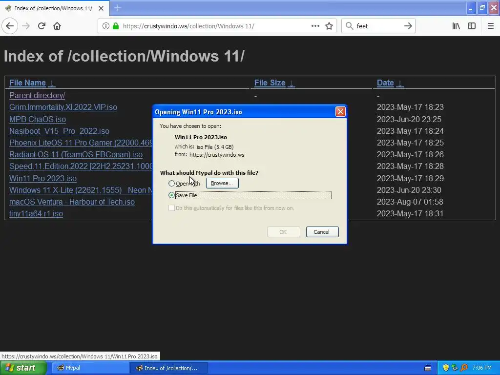The height and width of the screenshot is (375, 500).
Task: Go to the home page icon
Action: pos(57,26)
